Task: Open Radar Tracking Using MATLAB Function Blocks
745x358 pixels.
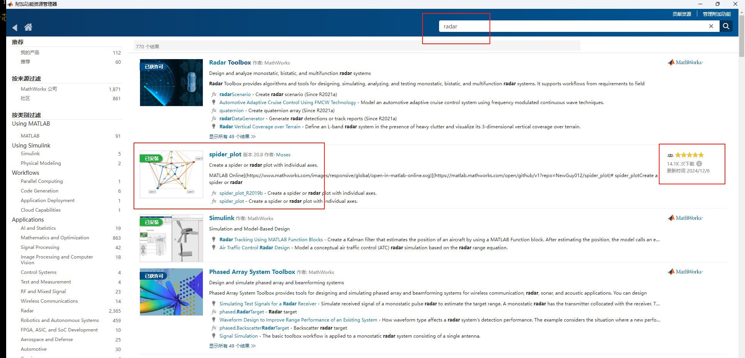Action: point(271,240)
